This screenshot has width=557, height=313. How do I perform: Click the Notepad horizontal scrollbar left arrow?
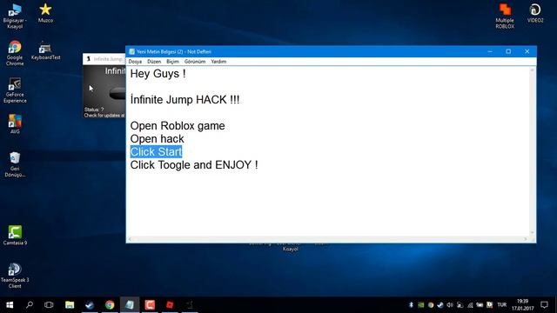pyautogui.click(x=130, y=239)
